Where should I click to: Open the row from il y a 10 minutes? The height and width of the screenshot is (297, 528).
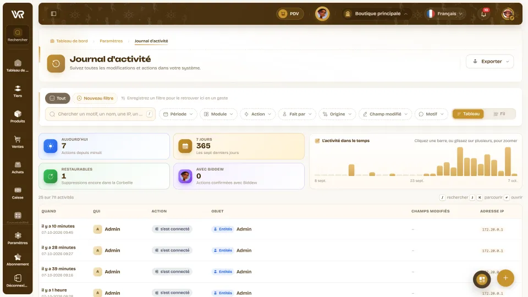pyautogui.click(x=280, y=229)
